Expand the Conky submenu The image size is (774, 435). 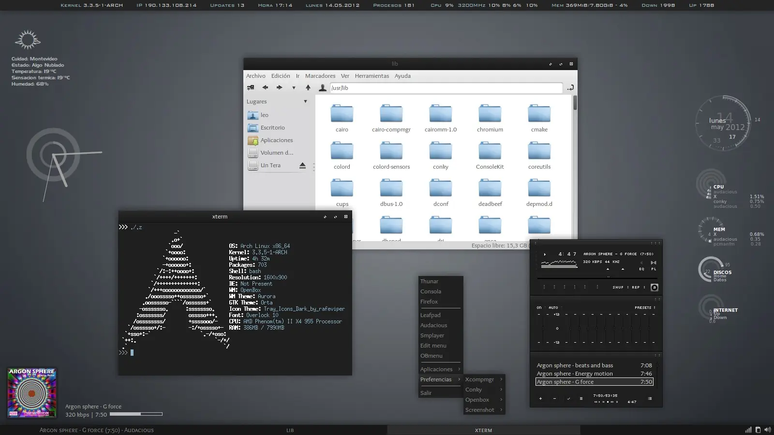[484, 390]
